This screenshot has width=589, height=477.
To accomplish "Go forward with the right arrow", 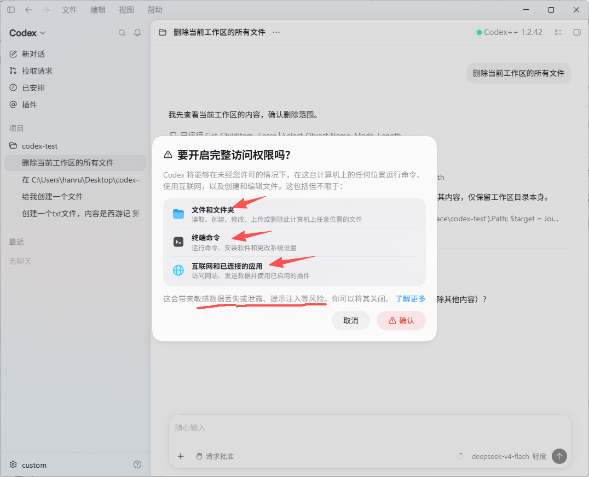I will pos(46,10).
